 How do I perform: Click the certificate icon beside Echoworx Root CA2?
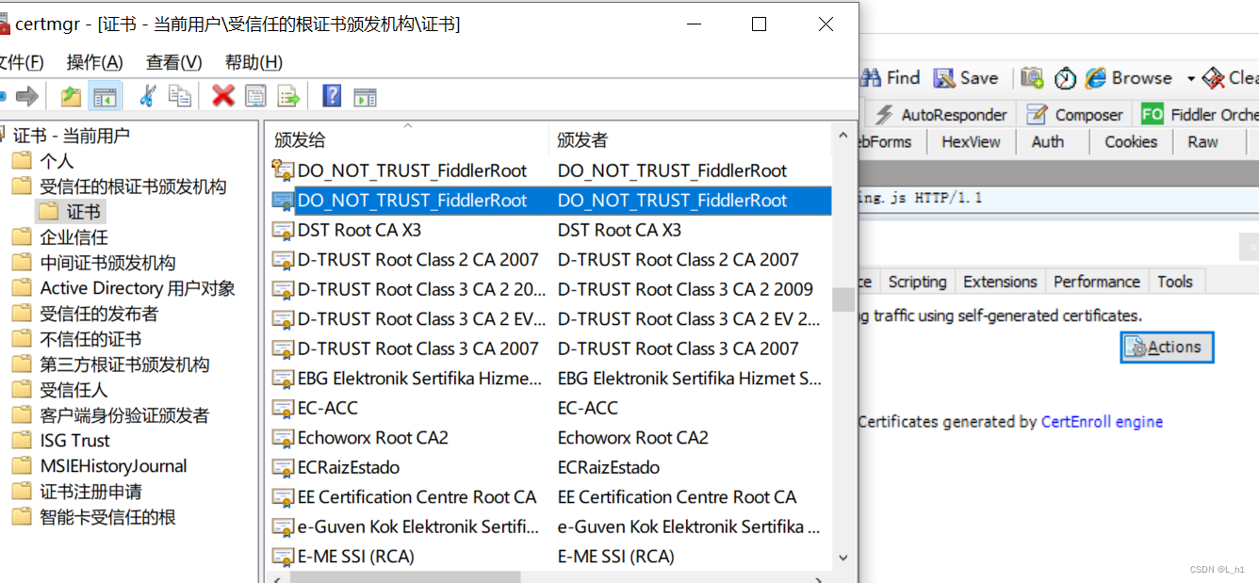(x=282, y=438)
